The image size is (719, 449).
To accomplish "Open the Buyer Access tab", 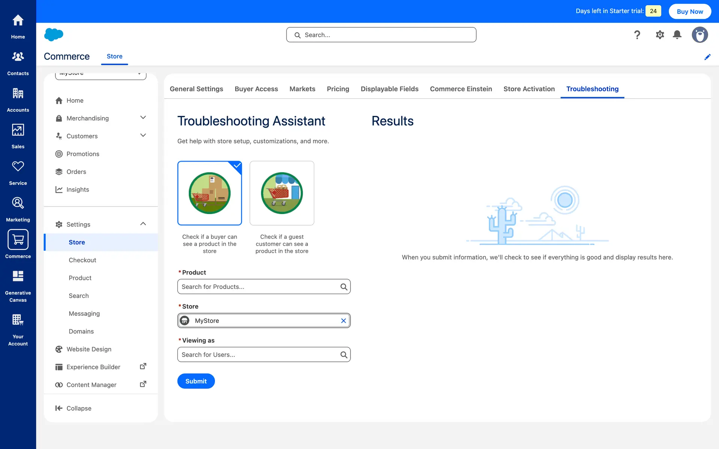I will point(256,89).
